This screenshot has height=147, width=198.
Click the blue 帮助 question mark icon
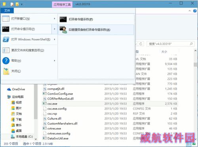(6, 61)
